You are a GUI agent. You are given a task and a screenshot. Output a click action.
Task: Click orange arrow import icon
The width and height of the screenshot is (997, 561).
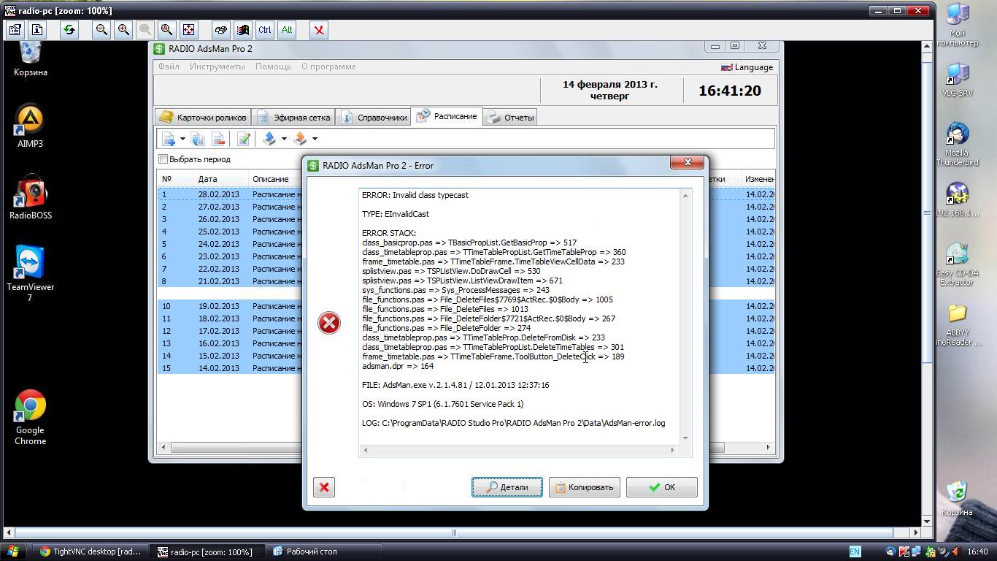pos(300,139)
